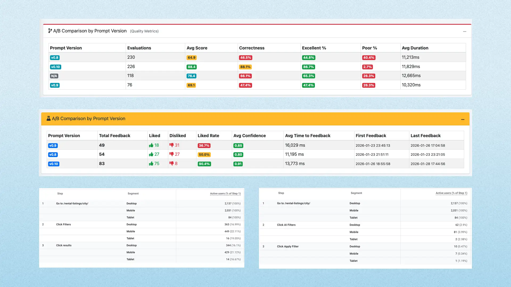Click thumbs-up icon in v0.8 feedback row

point(151,154)
